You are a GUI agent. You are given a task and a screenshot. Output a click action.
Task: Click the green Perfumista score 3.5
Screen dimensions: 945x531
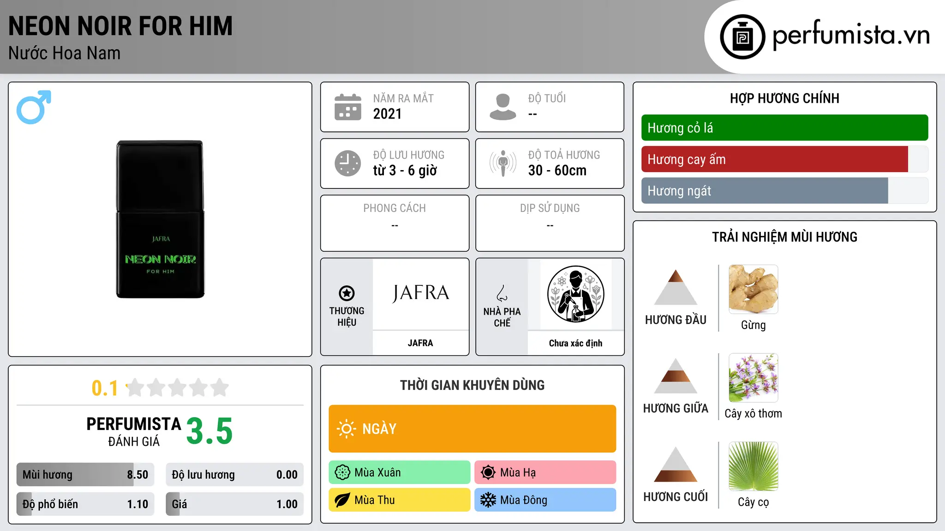point(209,431)
